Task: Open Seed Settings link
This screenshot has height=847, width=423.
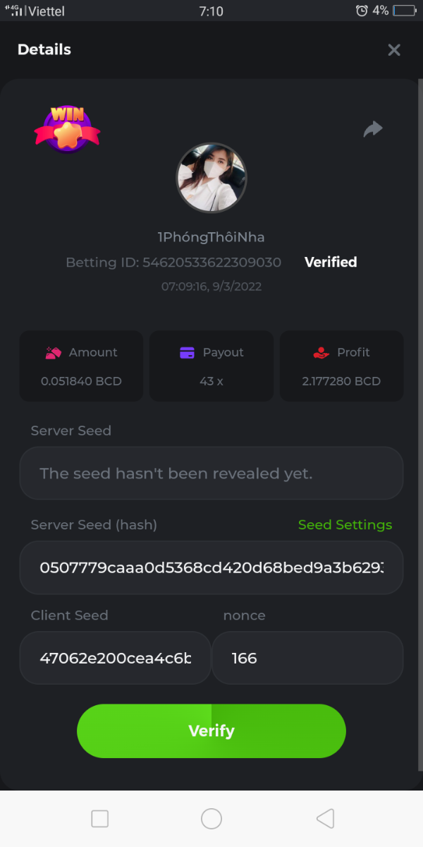Action: point(345,524)
